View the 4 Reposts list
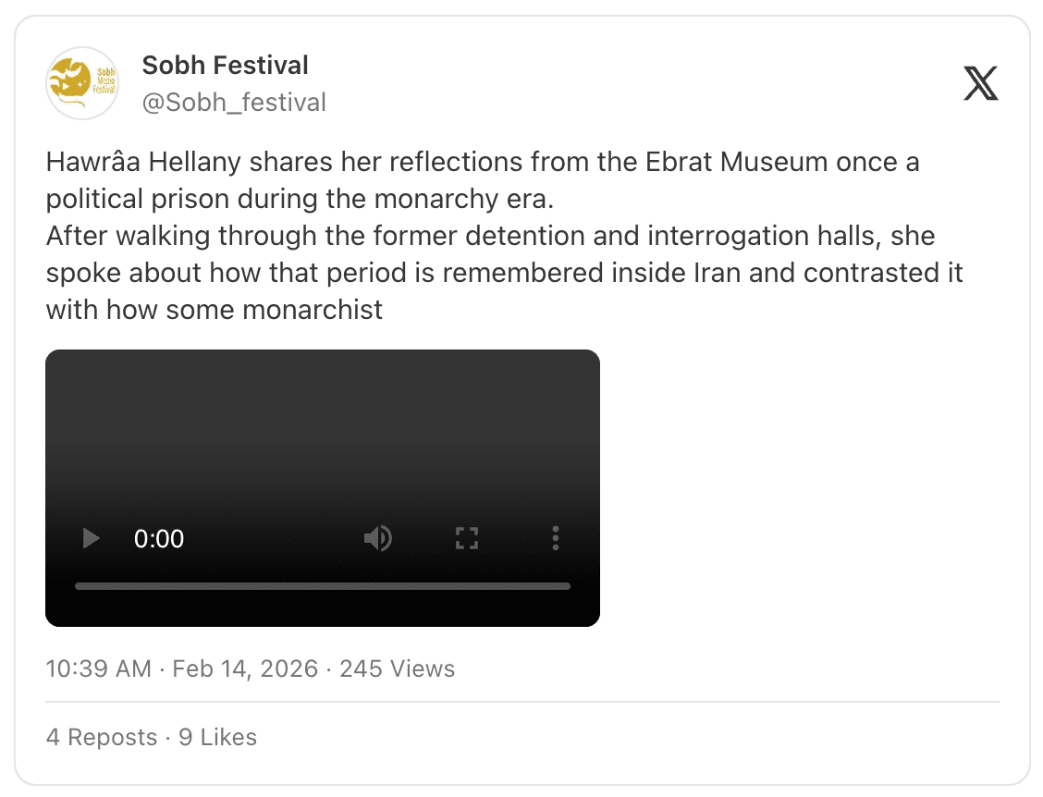This screenshot has height=797, width=1043. pyautogui.click(x=102, y=737)
